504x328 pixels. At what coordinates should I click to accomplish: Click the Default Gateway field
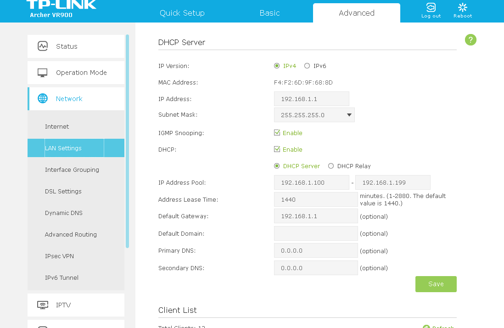pos(316,216)
